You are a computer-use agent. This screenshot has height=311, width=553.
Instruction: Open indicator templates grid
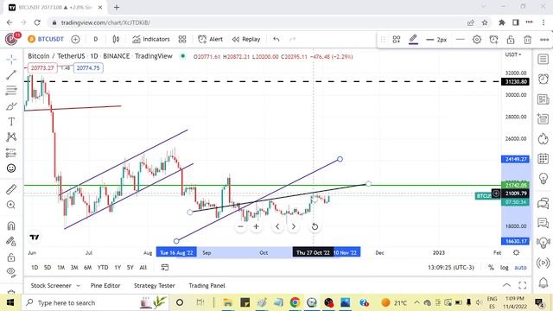[182, 39]
